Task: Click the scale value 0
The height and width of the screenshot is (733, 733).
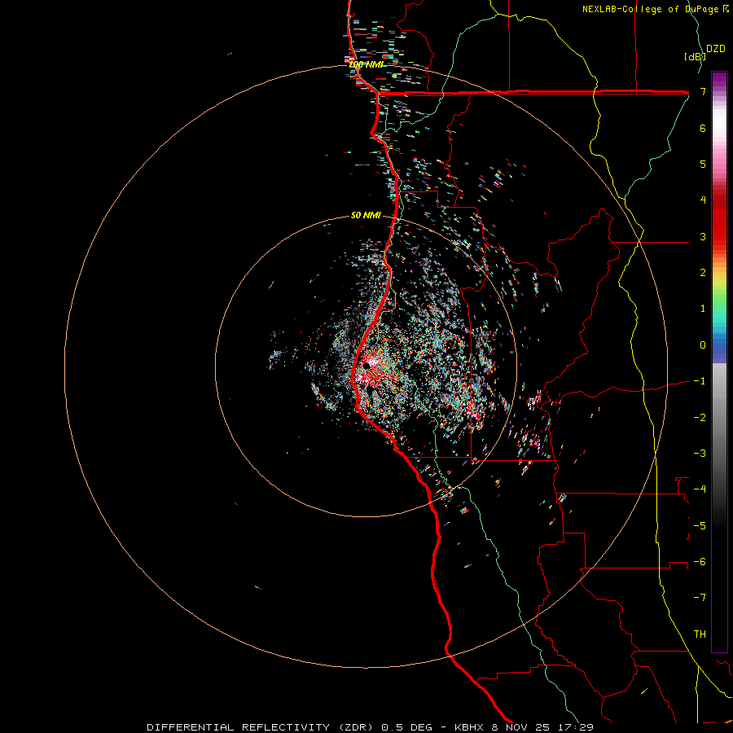Action: [703, 345]
